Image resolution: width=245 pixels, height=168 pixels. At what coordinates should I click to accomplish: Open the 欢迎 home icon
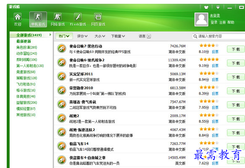(x=18, y=17)
